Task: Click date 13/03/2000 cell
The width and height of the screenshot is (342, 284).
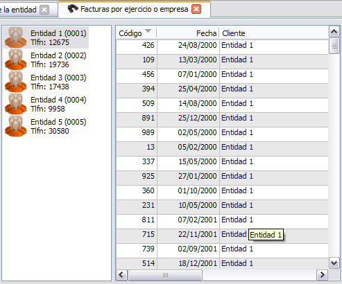Action: tap(188, 62)
